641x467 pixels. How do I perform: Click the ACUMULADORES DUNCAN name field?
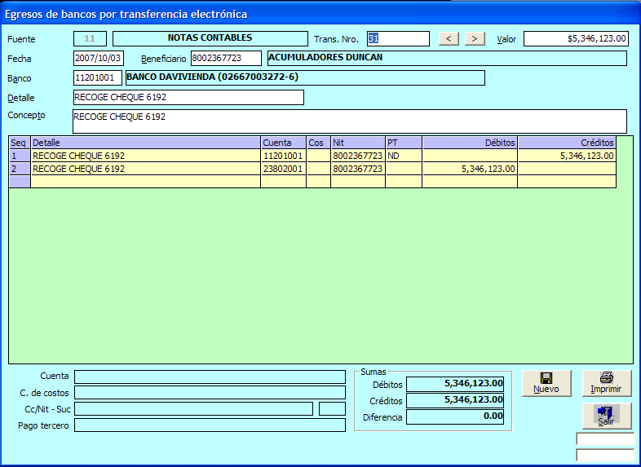point(447,59)
